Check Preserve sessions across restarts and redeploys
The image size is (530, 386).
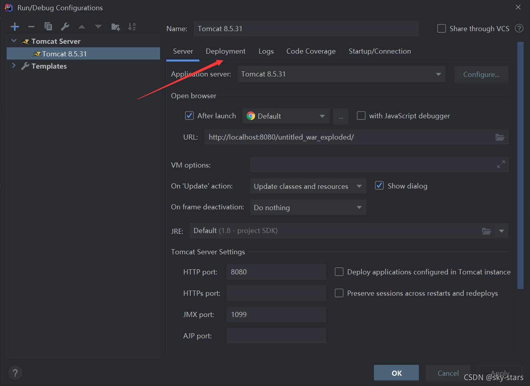coord(339,293)
